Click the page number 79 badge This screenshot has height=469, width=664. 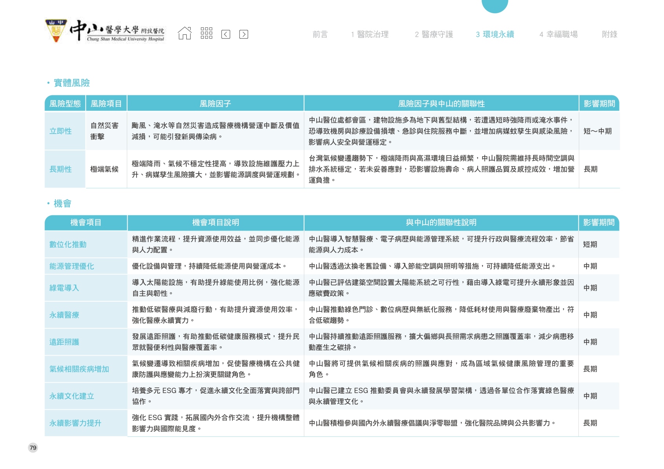coord(33,448)
